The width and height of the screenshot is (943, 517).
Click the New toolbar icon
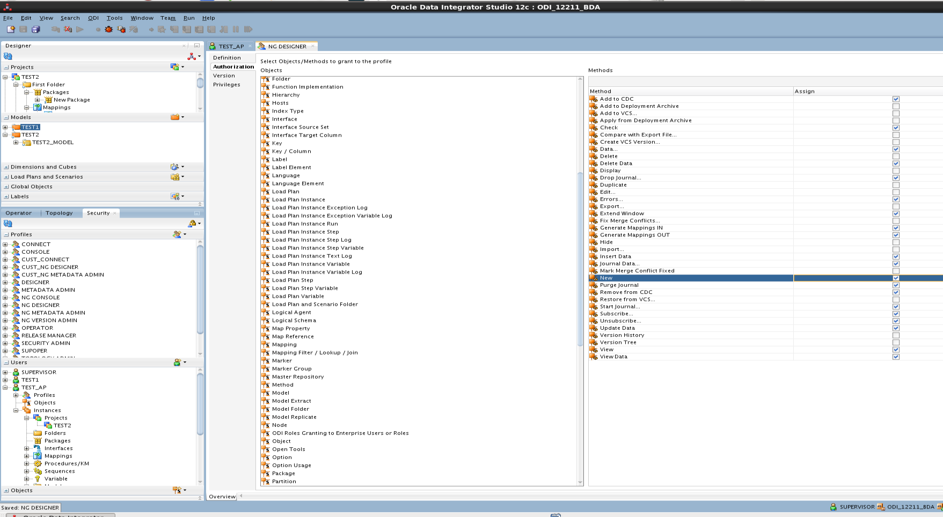point(11,29)
